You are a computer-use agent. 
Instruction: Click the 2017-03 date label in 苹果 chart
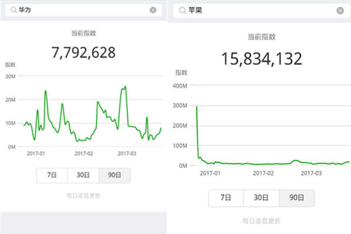[311, 173]
